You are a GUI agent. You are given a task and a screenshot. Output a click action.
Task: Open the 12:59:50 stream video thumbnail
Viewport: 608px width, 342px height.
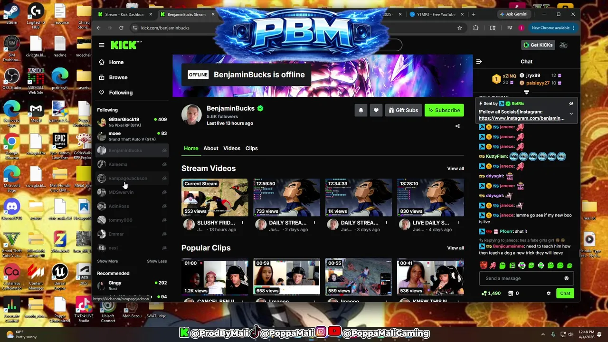point(286,198)
